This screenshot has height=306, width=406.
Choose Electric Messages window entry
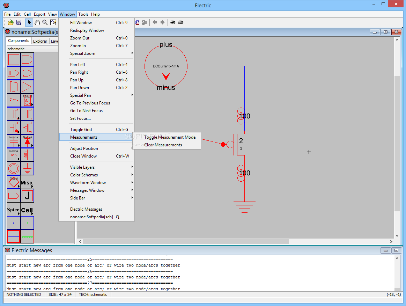tap(97, 209)
